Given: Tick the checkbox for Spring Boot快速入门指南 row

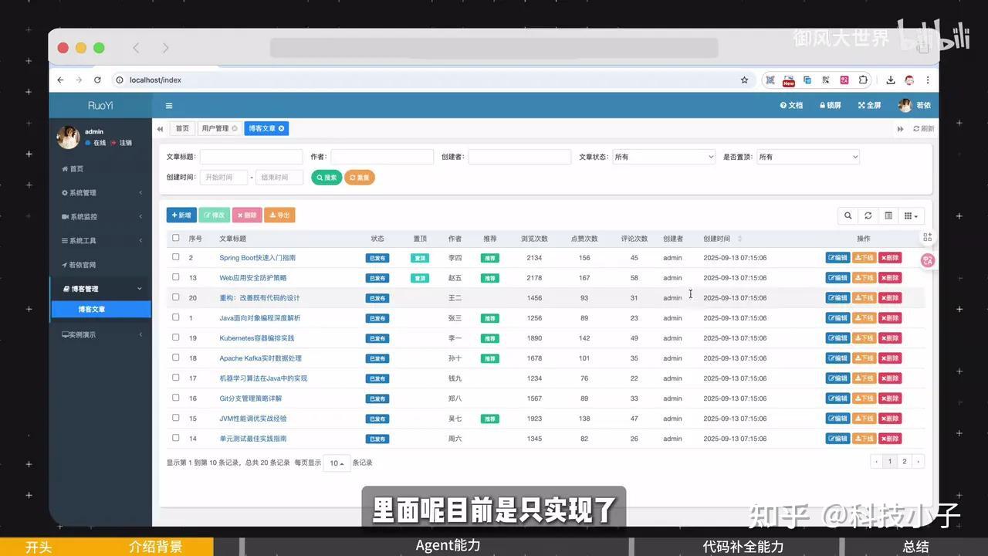Looking at the screenshot, I should 175,257.
